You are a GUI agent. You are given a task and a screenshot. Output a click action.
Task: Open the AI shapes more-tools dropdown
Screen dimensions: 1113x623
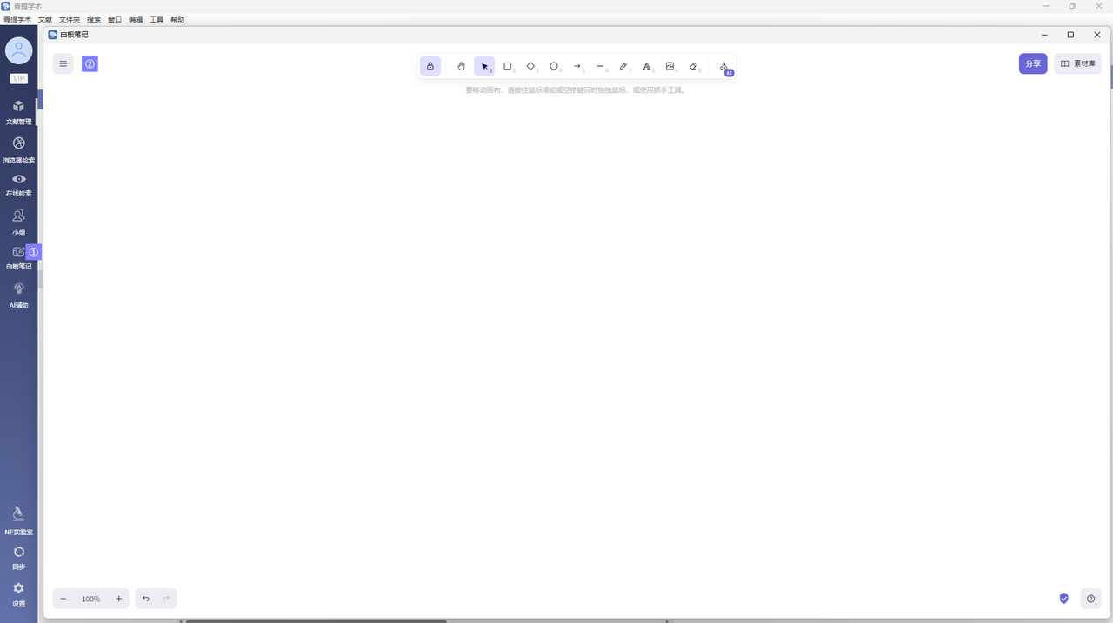pos(723,66)
